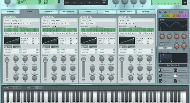
Task: Switch to the Options tab
Action: pos(146,12)
